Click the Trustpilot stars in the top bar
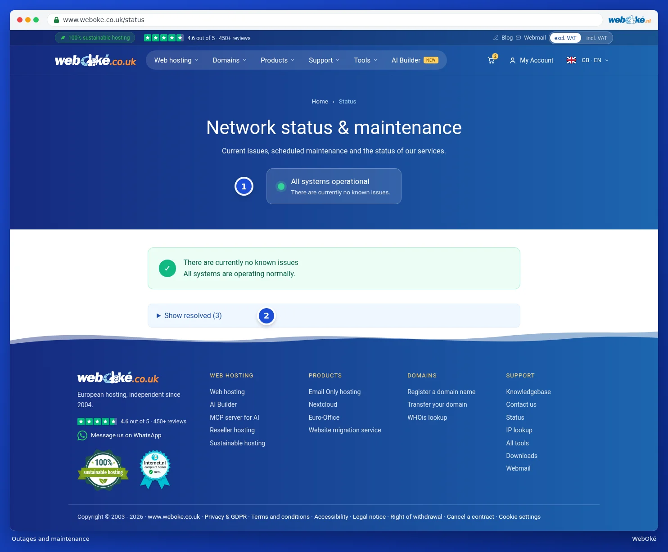The image size is (668, 552). click(164, 38)
